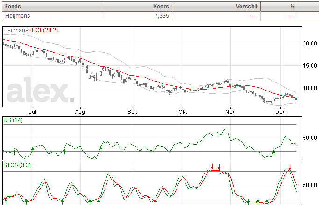Viewport: 319px width, 209px height.
Task: Click the 50,00 label on STO panel
Action: (310, 185)
